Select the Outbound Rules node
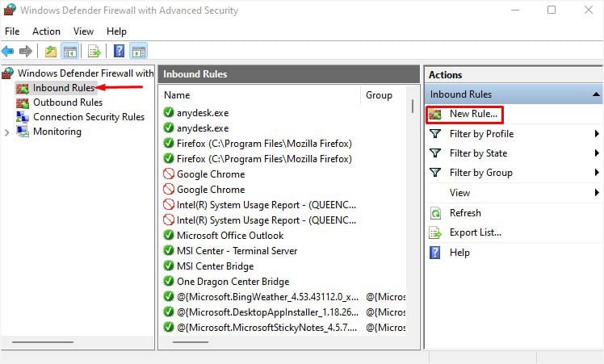Image resolution: width=604 pixels, height=364 pixels. (67, 103)
